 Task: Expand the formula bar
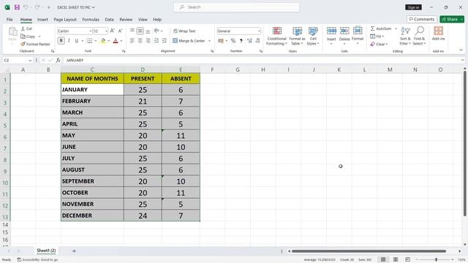click(x=462, y=60)
